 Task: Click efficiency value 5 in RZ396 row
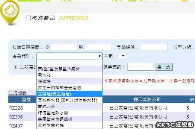pyautogui.click(x=188, y=117)
